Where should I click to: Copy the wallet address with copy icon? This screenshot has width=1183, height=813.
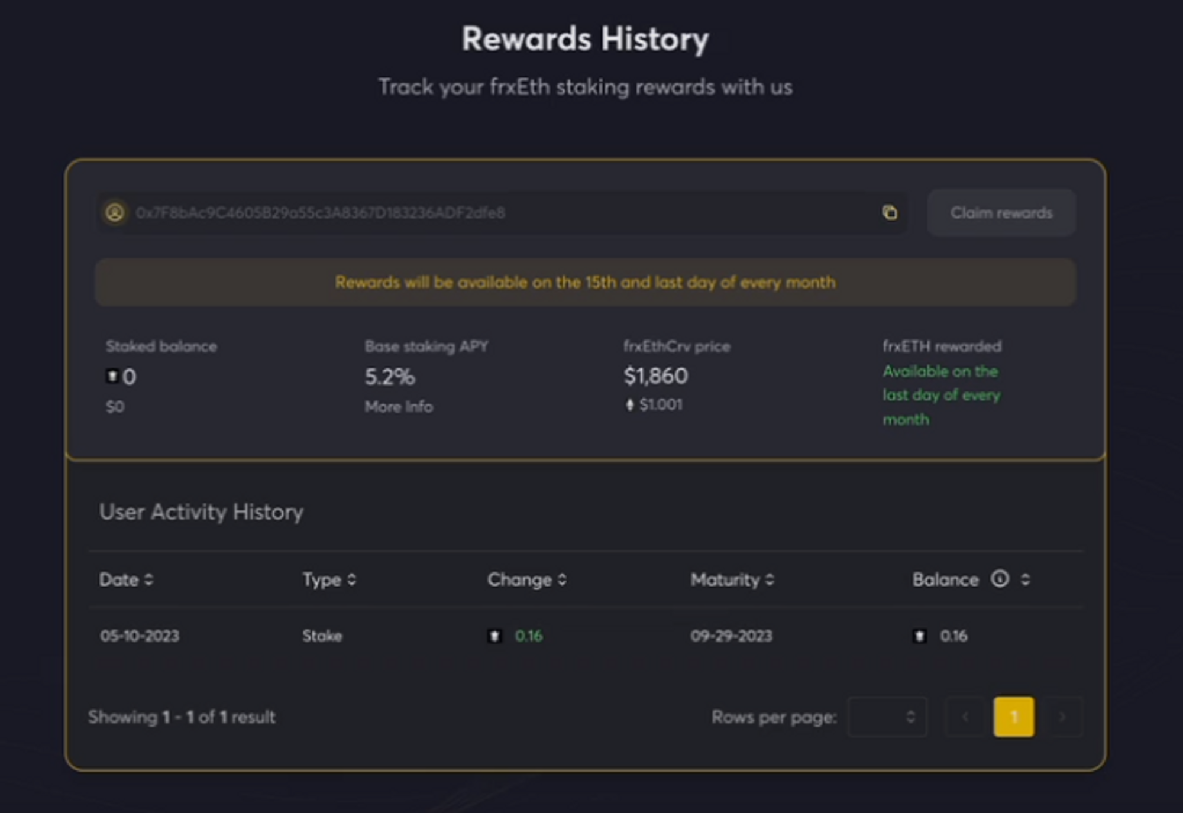point(889,212)
